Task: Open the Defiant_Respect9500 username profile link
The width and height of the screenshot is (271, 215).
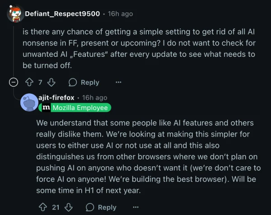Action: pos(62,14)
